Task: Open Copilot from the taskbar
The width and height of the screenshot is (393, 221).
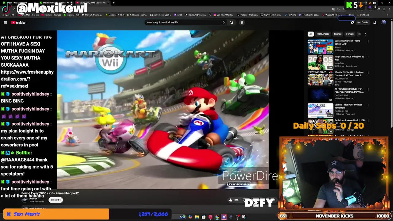Action: [x=190, y=217]
